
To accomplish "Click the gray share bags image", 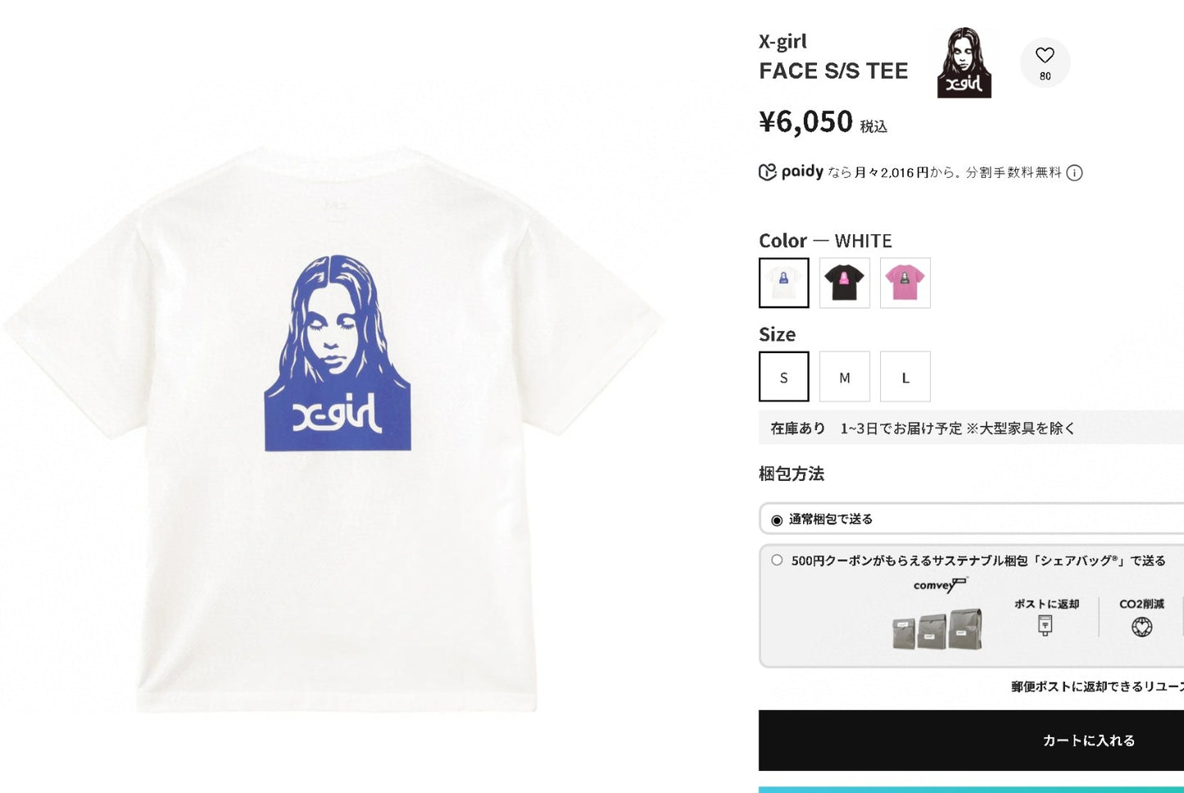I will pyautogui.click(x=937, y=629).
